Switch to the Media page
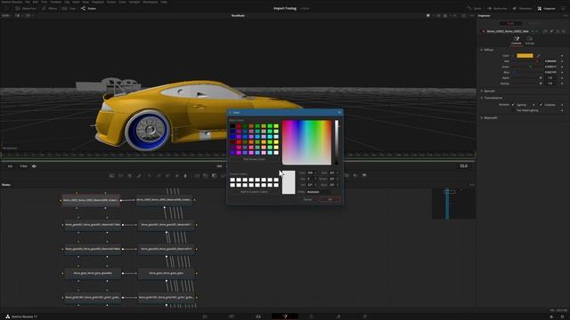 tap(205, 316)
